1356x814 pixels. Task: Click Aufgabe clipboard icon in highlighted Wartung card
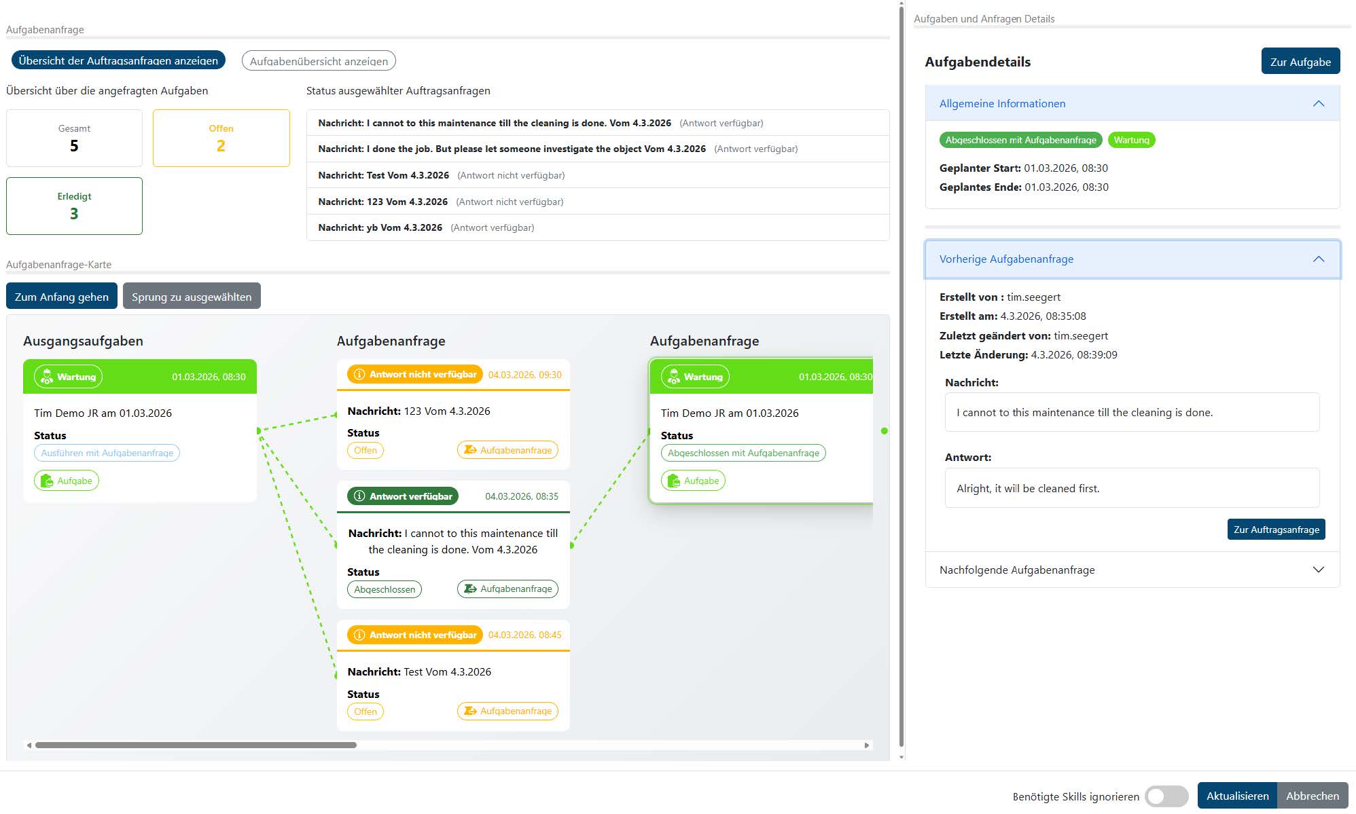673,481
